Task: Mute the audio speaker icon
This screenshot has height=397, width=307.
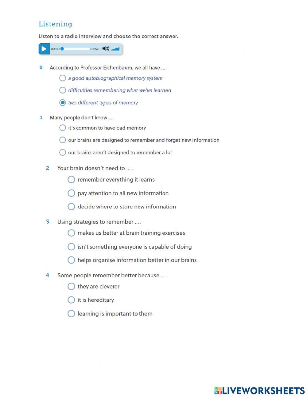Action: (x=106, y=49)
